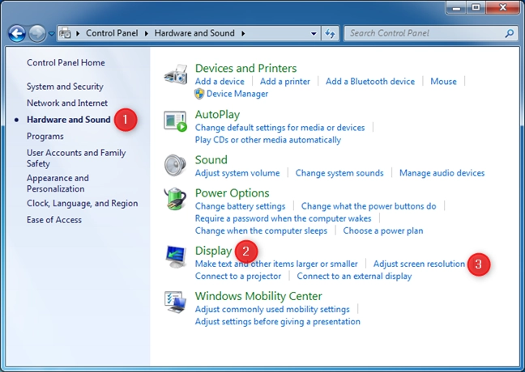The image size is (525, 372).
Task: Click Add a printer
Action: [285, 82]
